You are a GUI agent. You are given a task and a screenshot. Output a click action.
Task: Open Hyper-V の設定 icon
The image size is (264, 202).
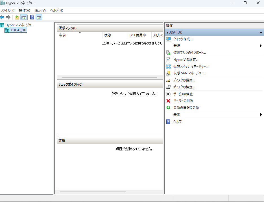pos(169,59)
